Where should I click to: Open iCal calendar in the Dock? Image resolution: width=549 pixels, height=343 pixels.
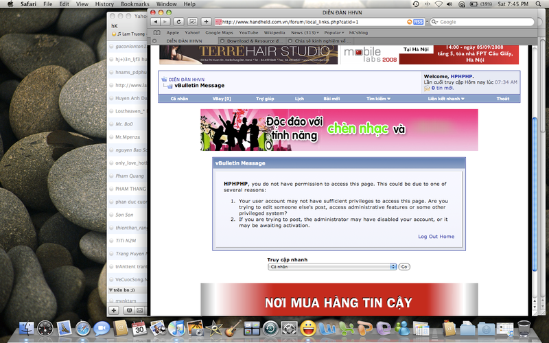(139, 329)
